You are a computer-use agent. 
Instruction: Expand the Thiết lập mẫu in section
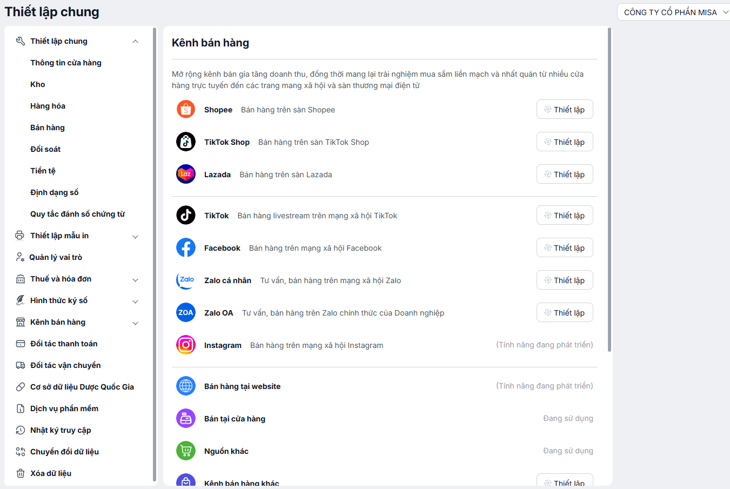[x=135, y=236]
